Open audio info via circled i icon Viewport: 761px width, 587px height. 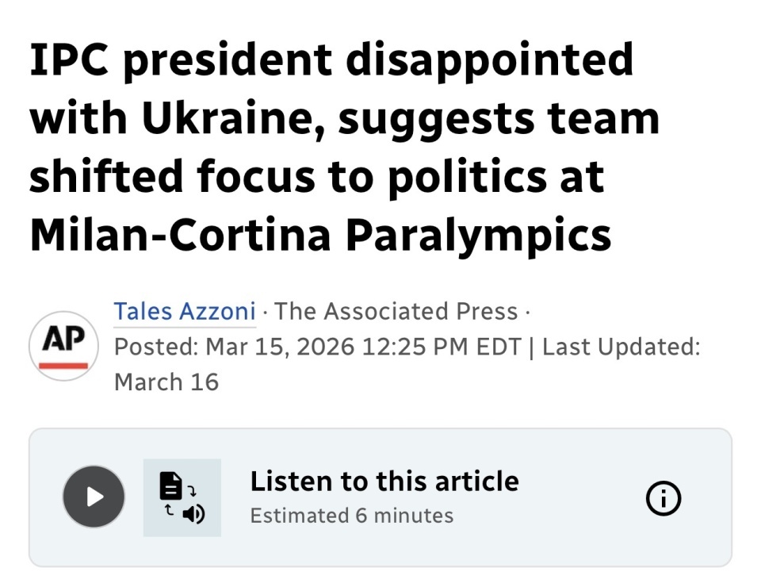click(663, 497)
